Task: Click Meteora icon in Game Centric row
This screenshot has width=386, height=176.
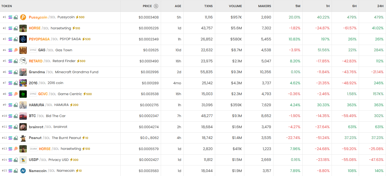Action: (16, 94)
